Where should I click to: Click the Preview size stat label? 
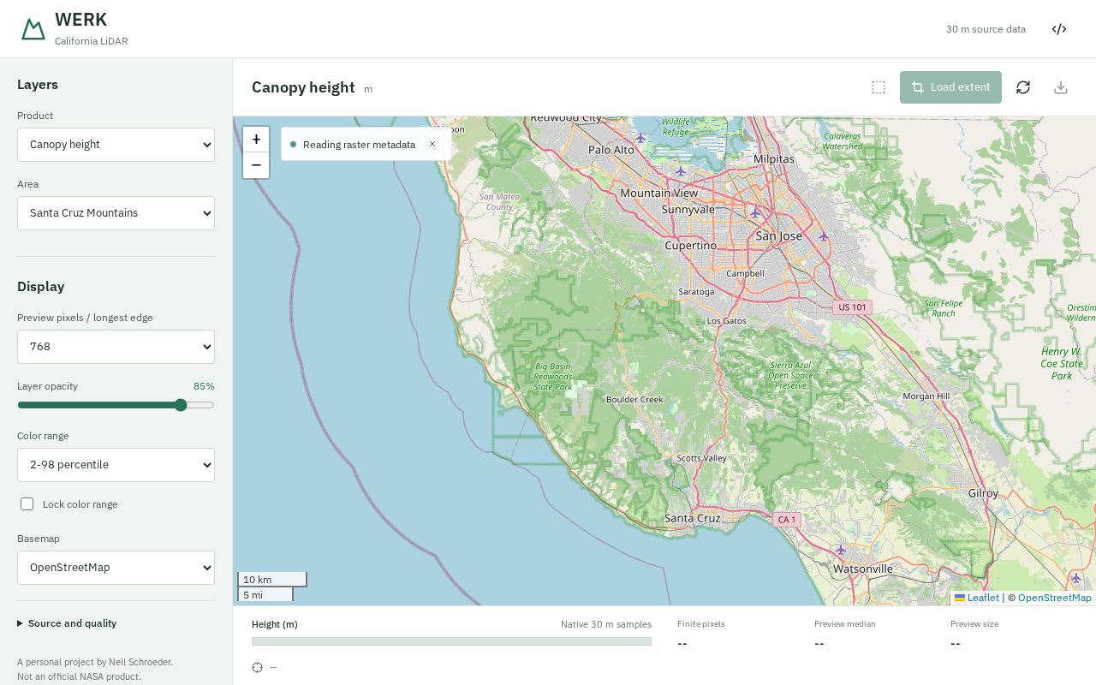pos(974,624)
